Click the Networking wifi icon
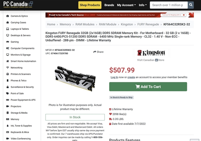Viewport: 201px width, 141px height. 8,68
